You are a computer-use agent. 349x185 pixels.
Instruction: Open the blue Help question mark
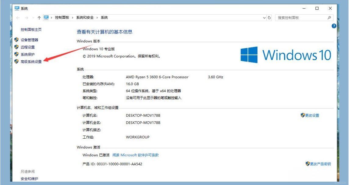pyautogui.click(x=334, y=26)
